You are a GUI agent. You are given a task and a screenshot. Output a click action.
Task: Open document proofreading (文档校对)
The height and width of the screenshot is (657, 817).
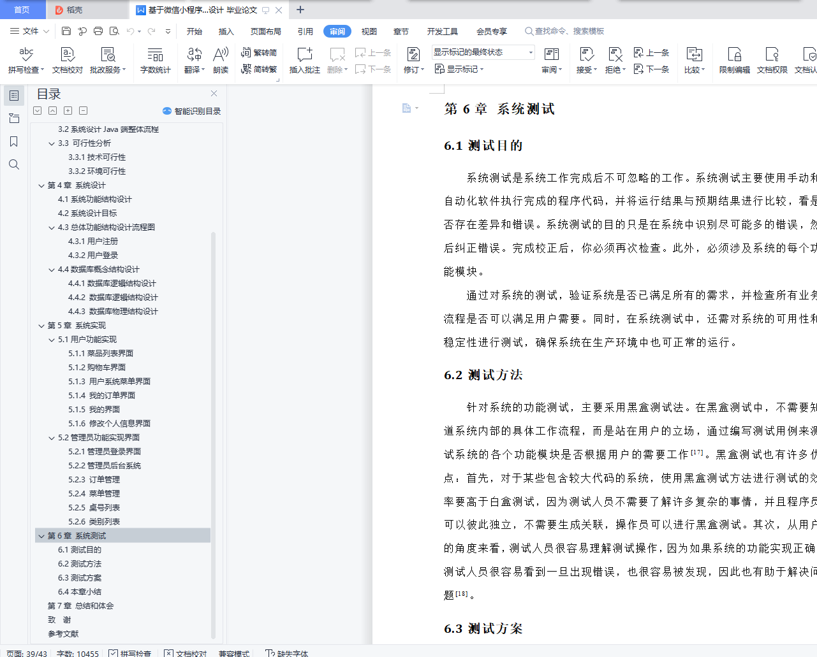point(68,61)
